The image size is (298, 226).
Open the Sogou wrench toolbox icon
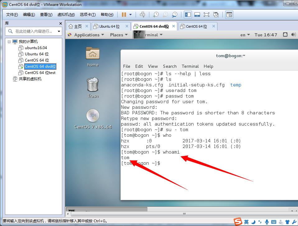click(x=294, y=222)
